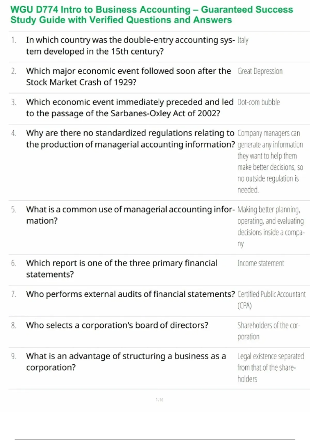Click question 3 about the Sarbanes-Oxley Act
Screen dimensions: 310x440
click(x=130, y=108)
